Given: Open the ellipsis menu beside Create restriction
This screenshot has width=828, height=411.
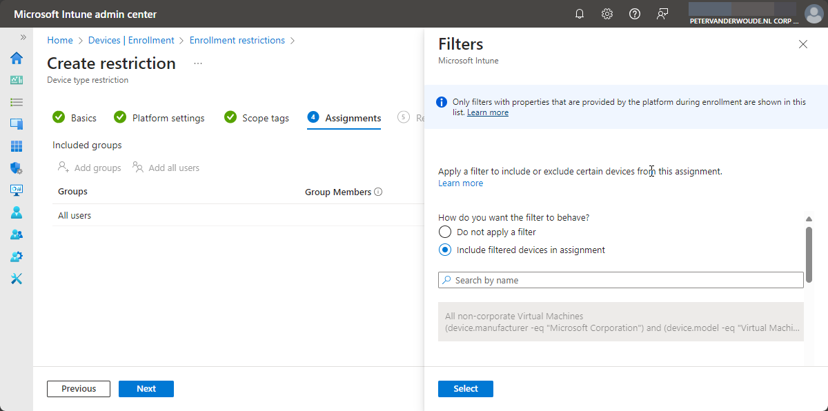Looking at the screenshot, I should pos(198,63).
